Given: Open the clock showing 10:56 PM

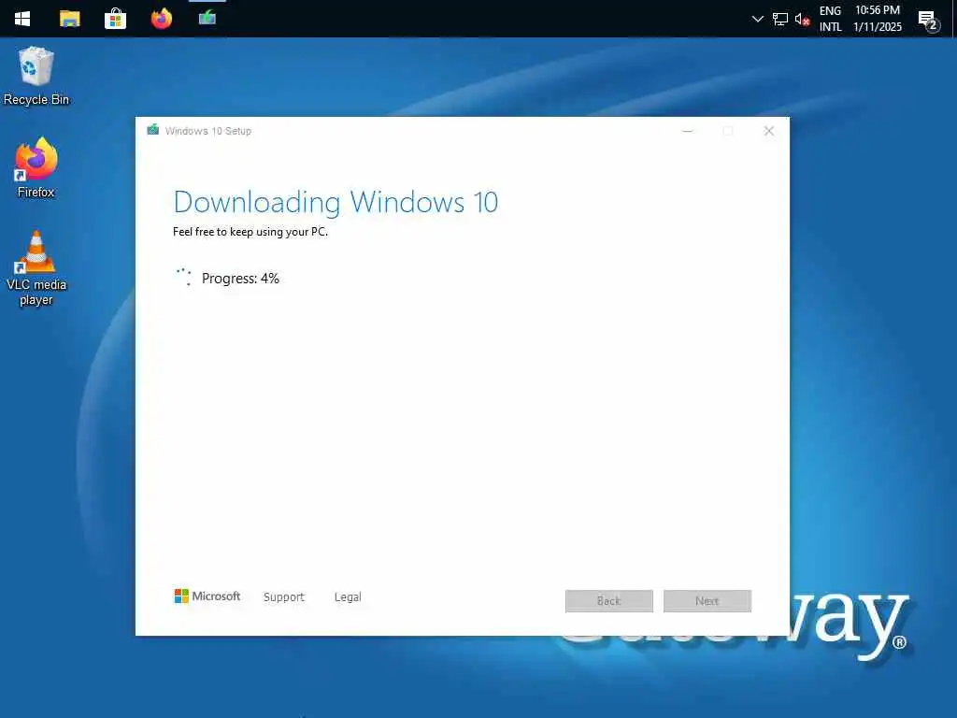Looking at the screenshot, I should tap(877, 19).
